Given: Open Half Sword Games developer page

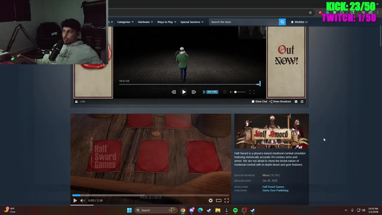Looking at the screenshot, I should coord(273,187).
